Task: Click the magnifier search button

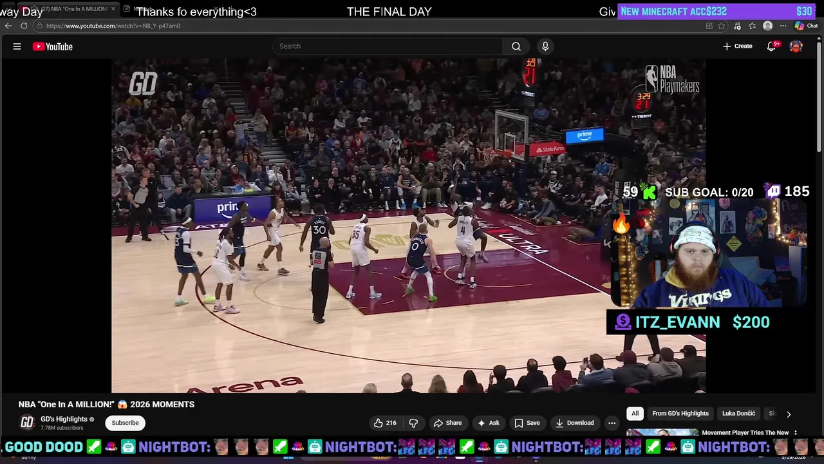Action: [516, 46]
